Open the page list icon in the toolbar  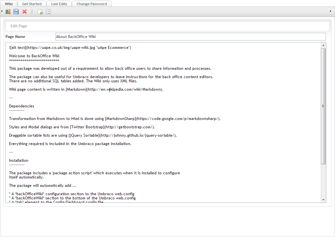click(x=48, y=12)
